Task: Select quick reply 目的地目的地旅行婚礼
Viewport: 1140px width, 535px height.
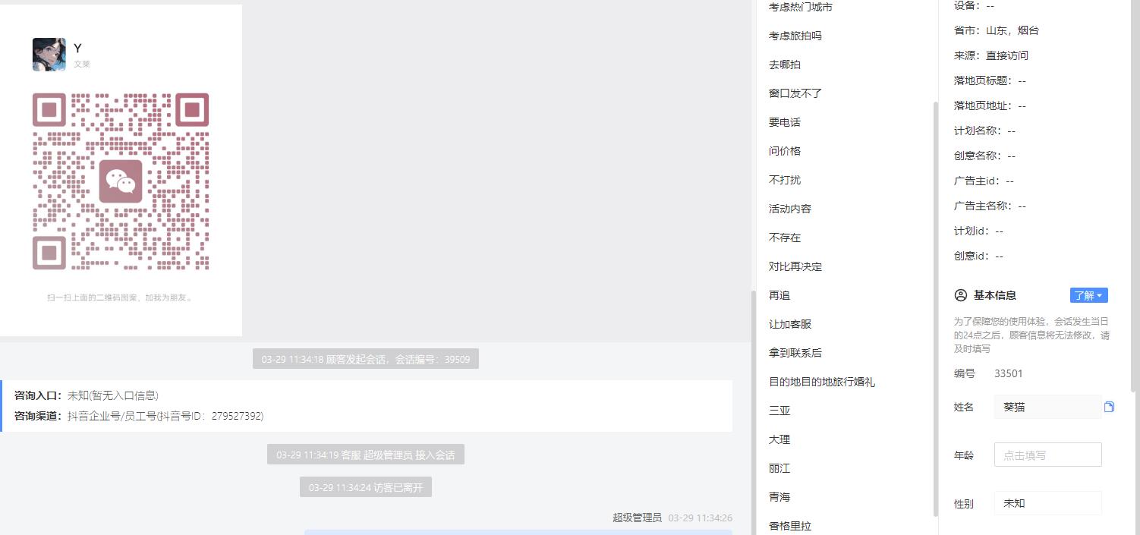Action: [x=822, y=382]
